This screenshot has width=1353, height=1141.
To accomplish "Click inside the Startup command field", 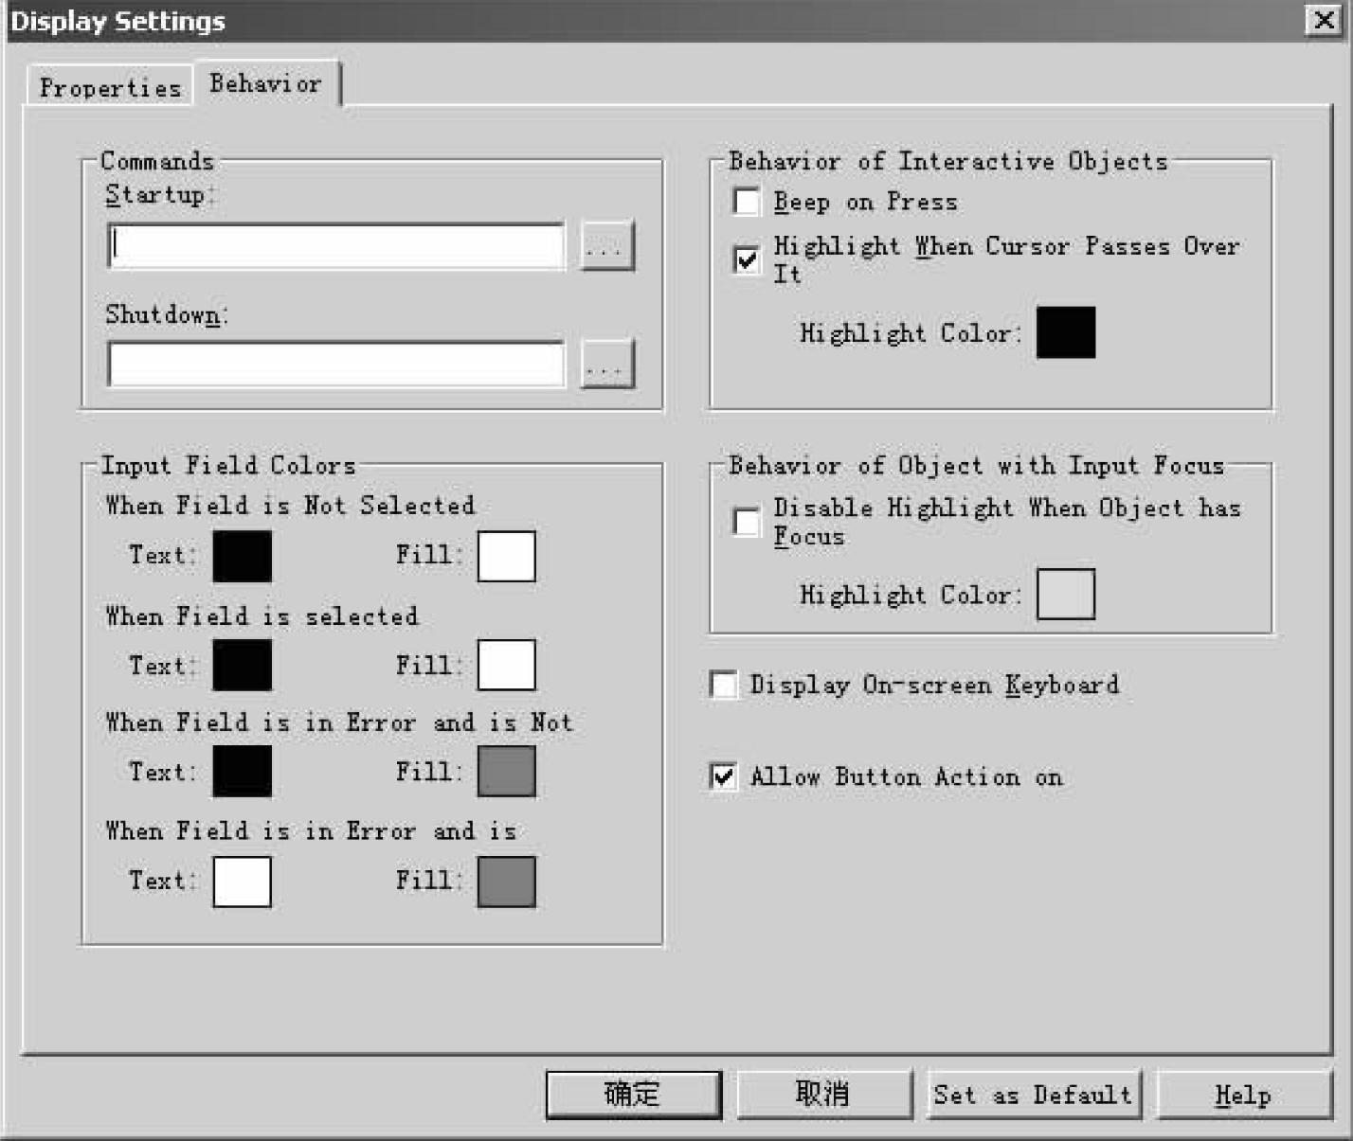I will (336, 247).
